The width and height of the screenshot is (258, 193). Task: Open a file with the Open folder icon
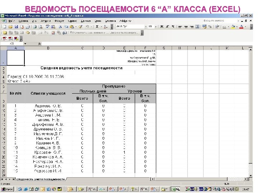[x=10, y=26]
